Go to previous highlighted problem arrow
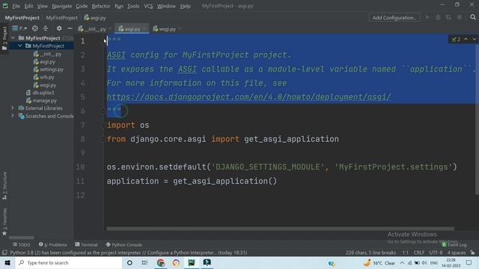 466,39
